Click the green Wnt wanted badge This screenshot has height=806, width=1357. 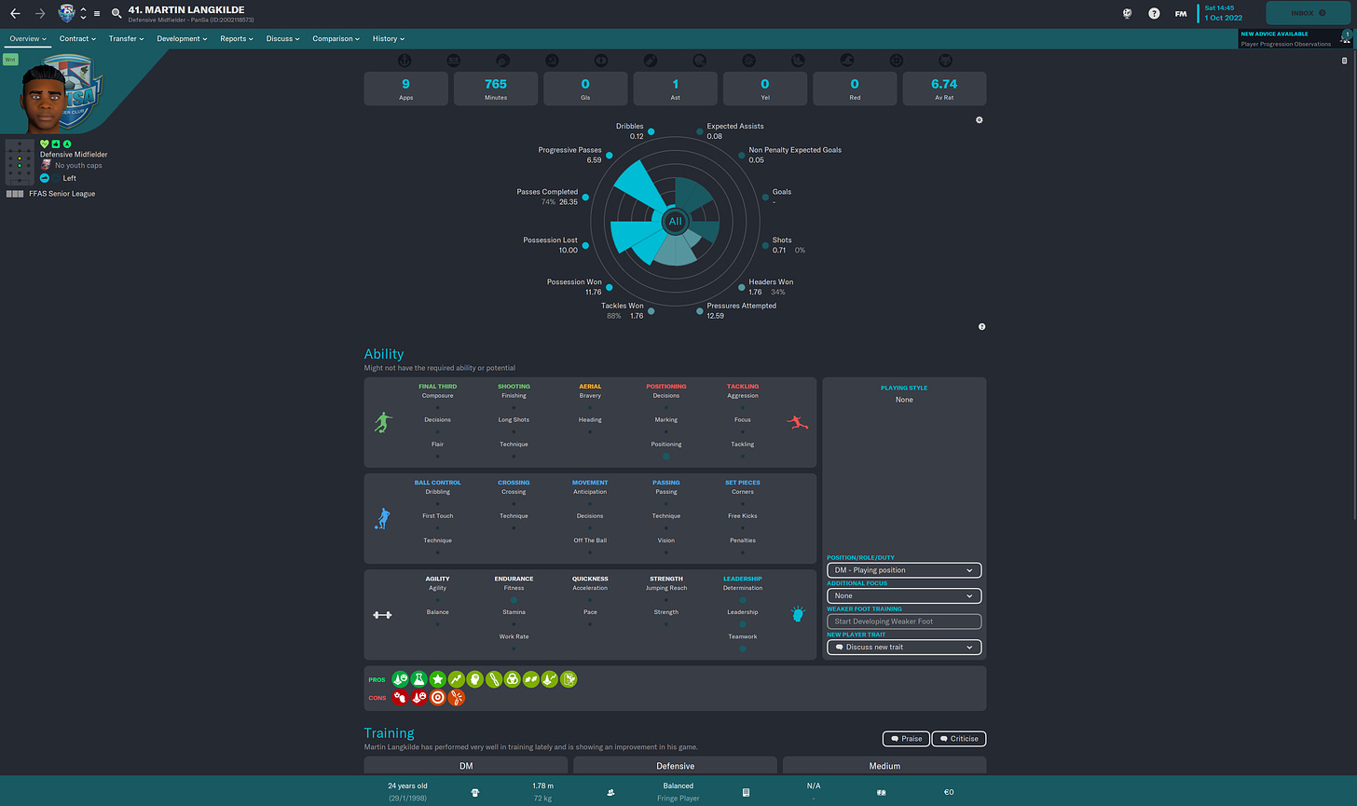10,60
